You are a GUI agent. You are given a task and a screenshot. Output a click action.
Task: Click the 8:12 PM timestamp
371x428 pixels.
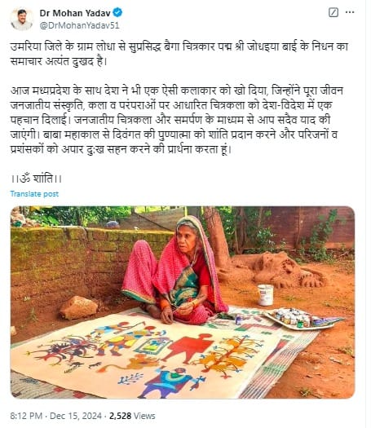26,416
